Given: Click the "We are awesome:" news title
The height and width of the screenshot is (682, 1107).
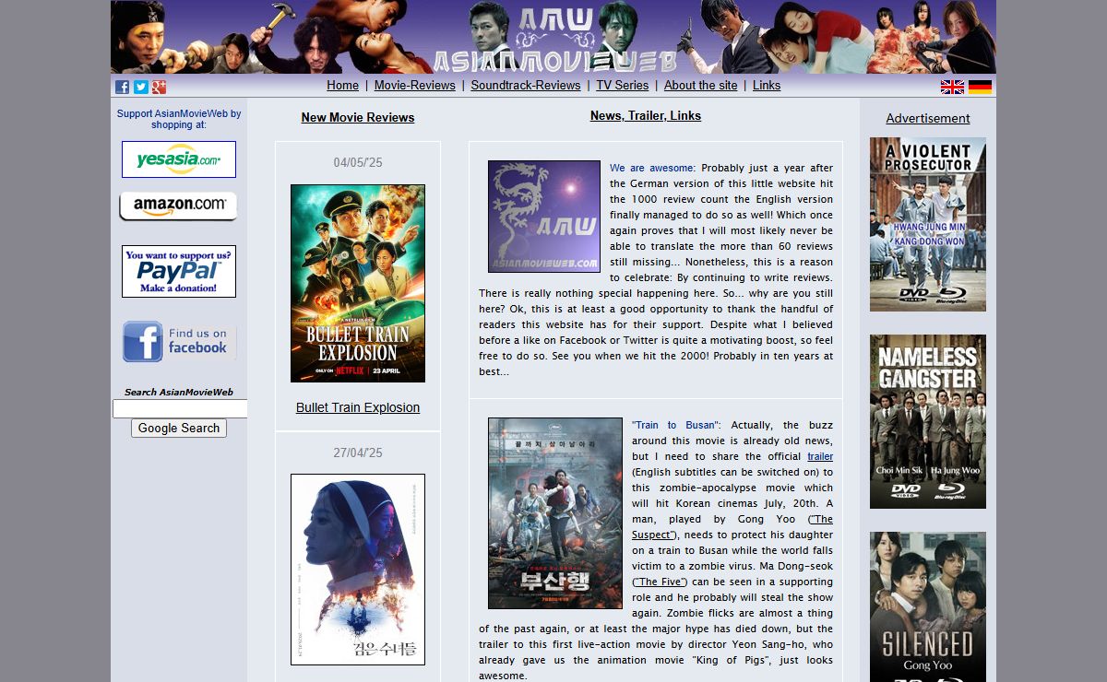Looking at the screenshot, I should click(653, 168).
